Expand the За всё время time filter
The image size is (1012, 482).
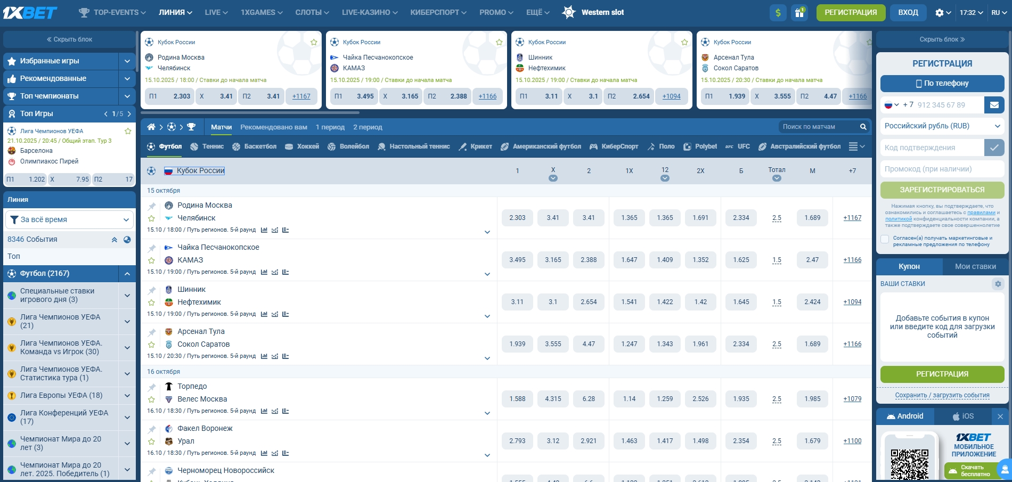pos(69,219)
